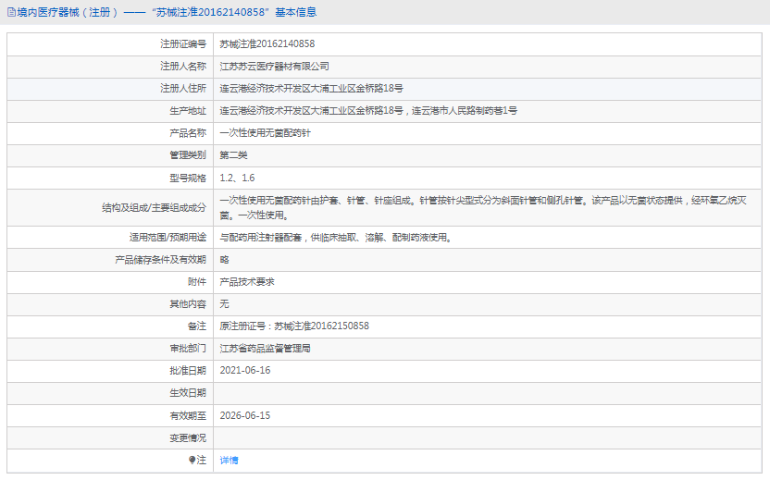Select the header title 境内医疗器械（注册）
This screenshot has width=770, height=480.
68,12
